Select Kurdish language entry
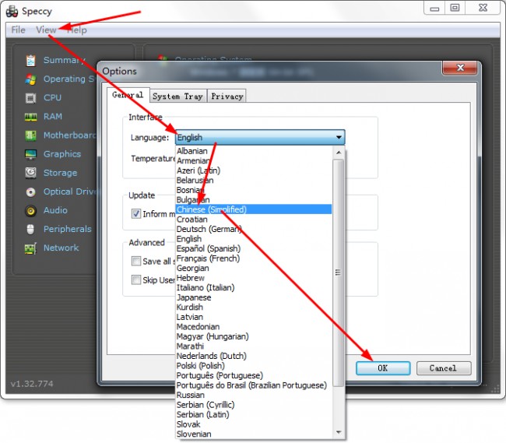Viewport: 506px width, 443px height. pos(254,308)
